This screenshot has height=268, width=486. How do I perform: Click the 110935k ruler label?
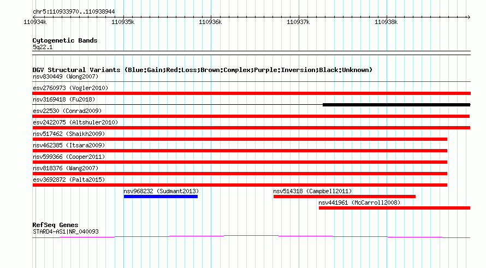[123, 22]
